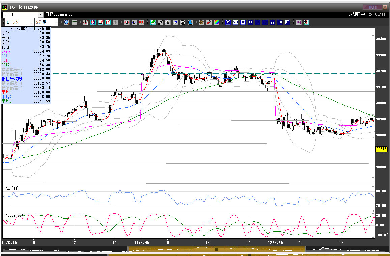Click the 11/8:45 time axis label
Image resolution: width=390 pixels, height=256 pixels.
coord(141,242)
